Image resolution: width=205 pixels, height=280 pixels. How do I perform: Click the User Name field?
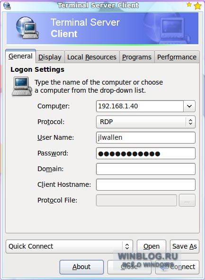click(146, 137)
